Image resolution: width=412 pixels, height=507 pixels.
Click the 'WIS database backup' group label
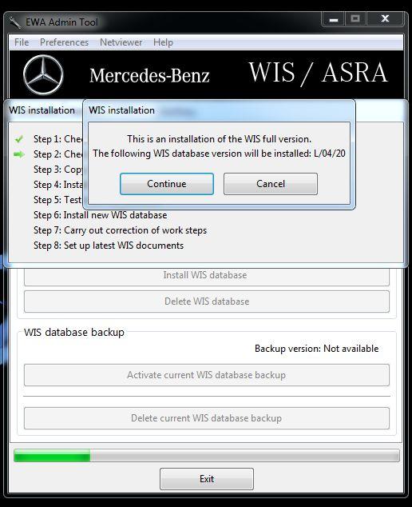[74, 333]
